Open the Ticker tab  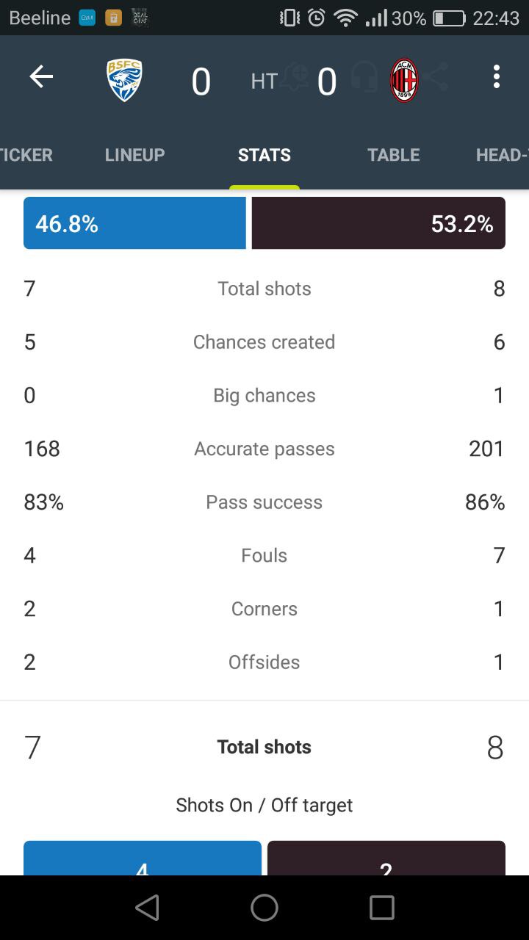tap(26, 155)
